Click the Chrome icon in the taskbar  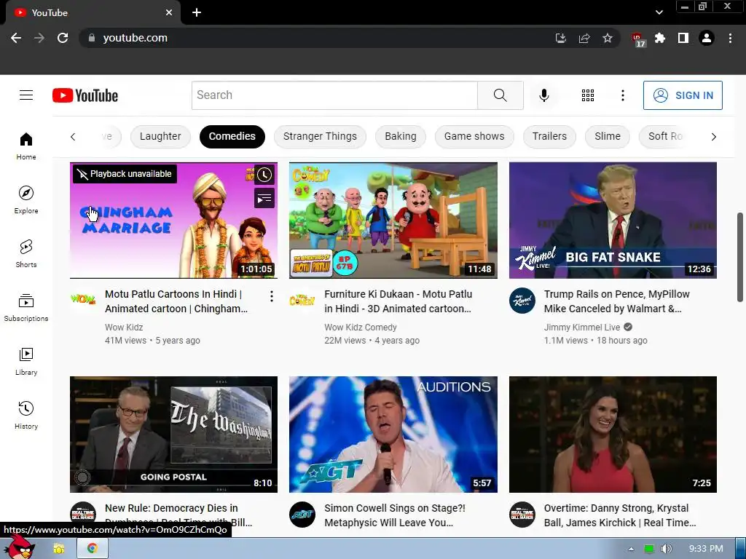pos(93,548)
